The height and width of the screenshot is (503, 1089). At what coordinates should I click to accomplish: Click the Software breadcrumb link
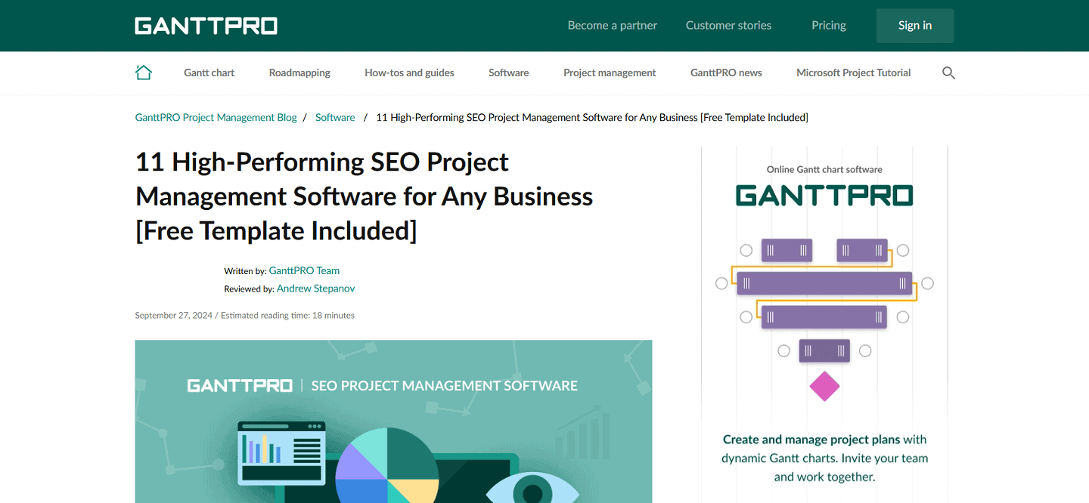click(x=335, y=117)
